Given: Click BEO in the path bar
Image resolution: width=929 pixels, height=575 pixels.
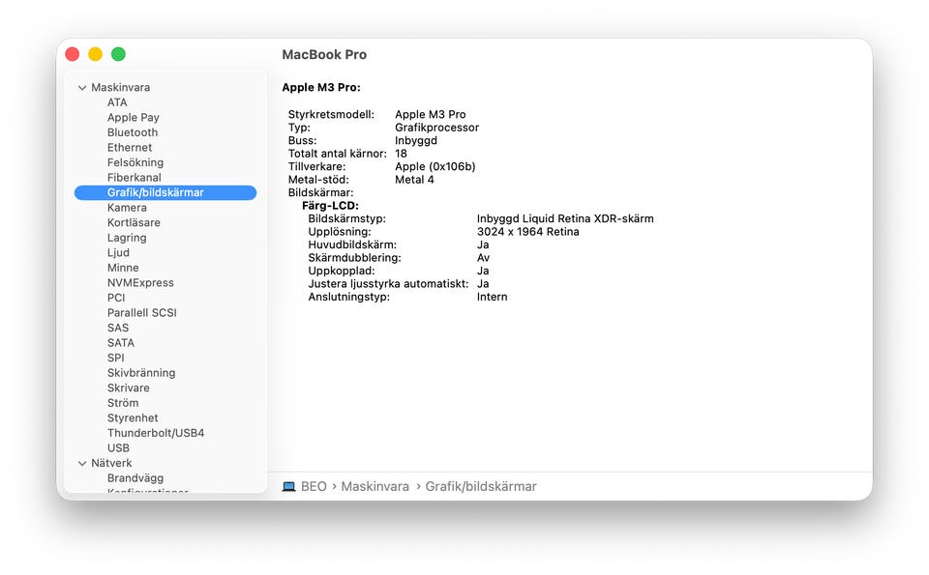Looking at the screenshot, I should tap(314, 486).
